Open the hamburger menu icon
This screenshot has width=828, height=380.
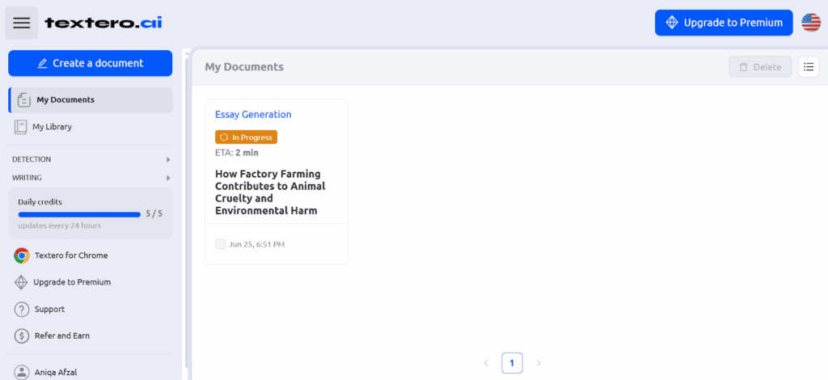coord(22,23)
